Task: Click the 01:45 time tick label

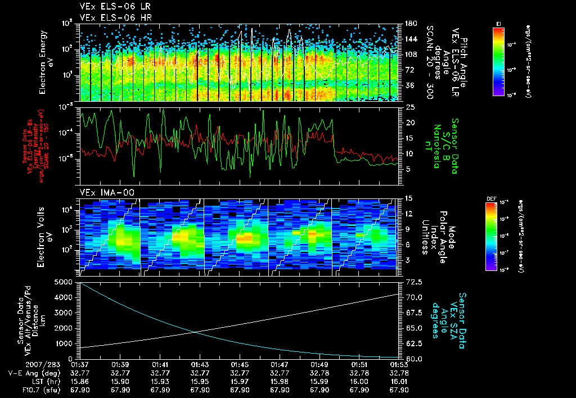Action: [x=240, y=365]
